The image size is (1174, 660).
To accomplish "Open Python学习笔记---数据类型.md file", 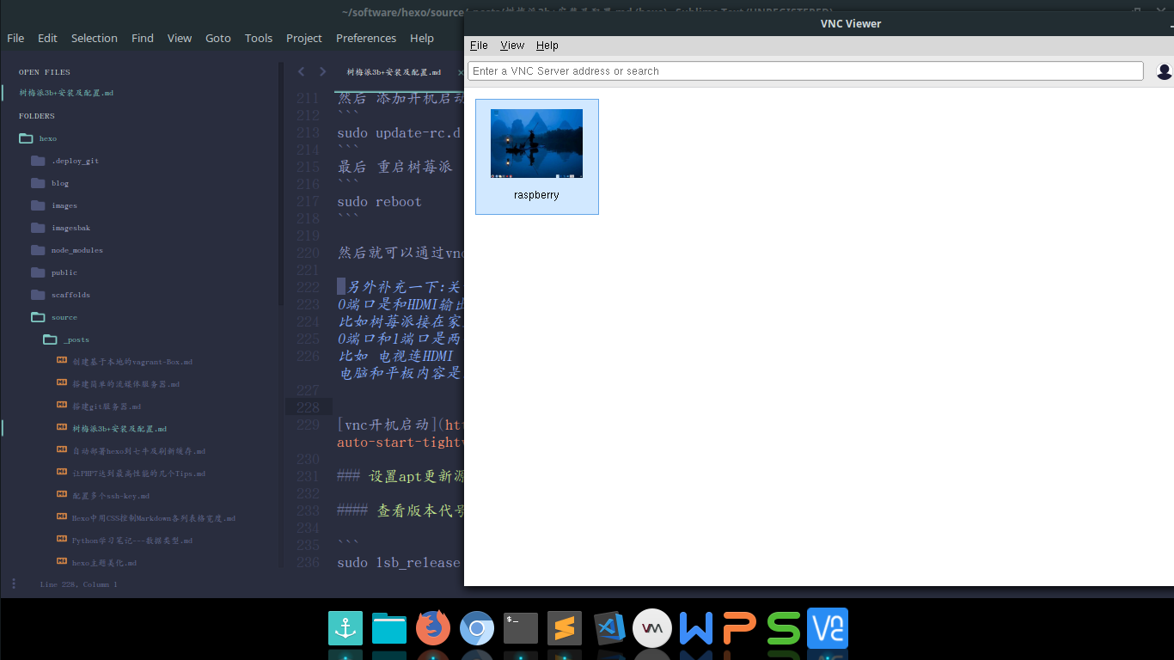I will click(x=132, y=540).
